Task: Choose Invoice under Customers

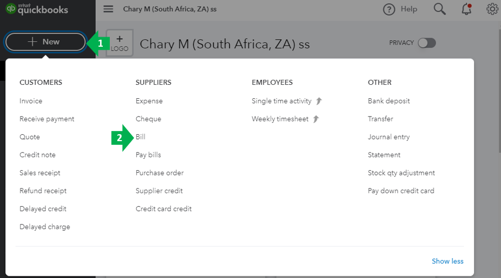Action: click(x=31, y=101)
